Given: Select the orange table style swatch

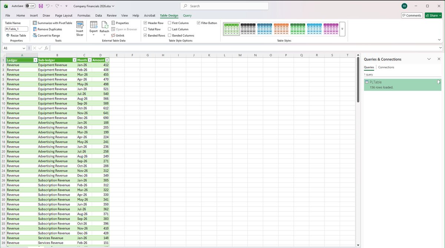Looking at the screenshot, I should 281,29.
